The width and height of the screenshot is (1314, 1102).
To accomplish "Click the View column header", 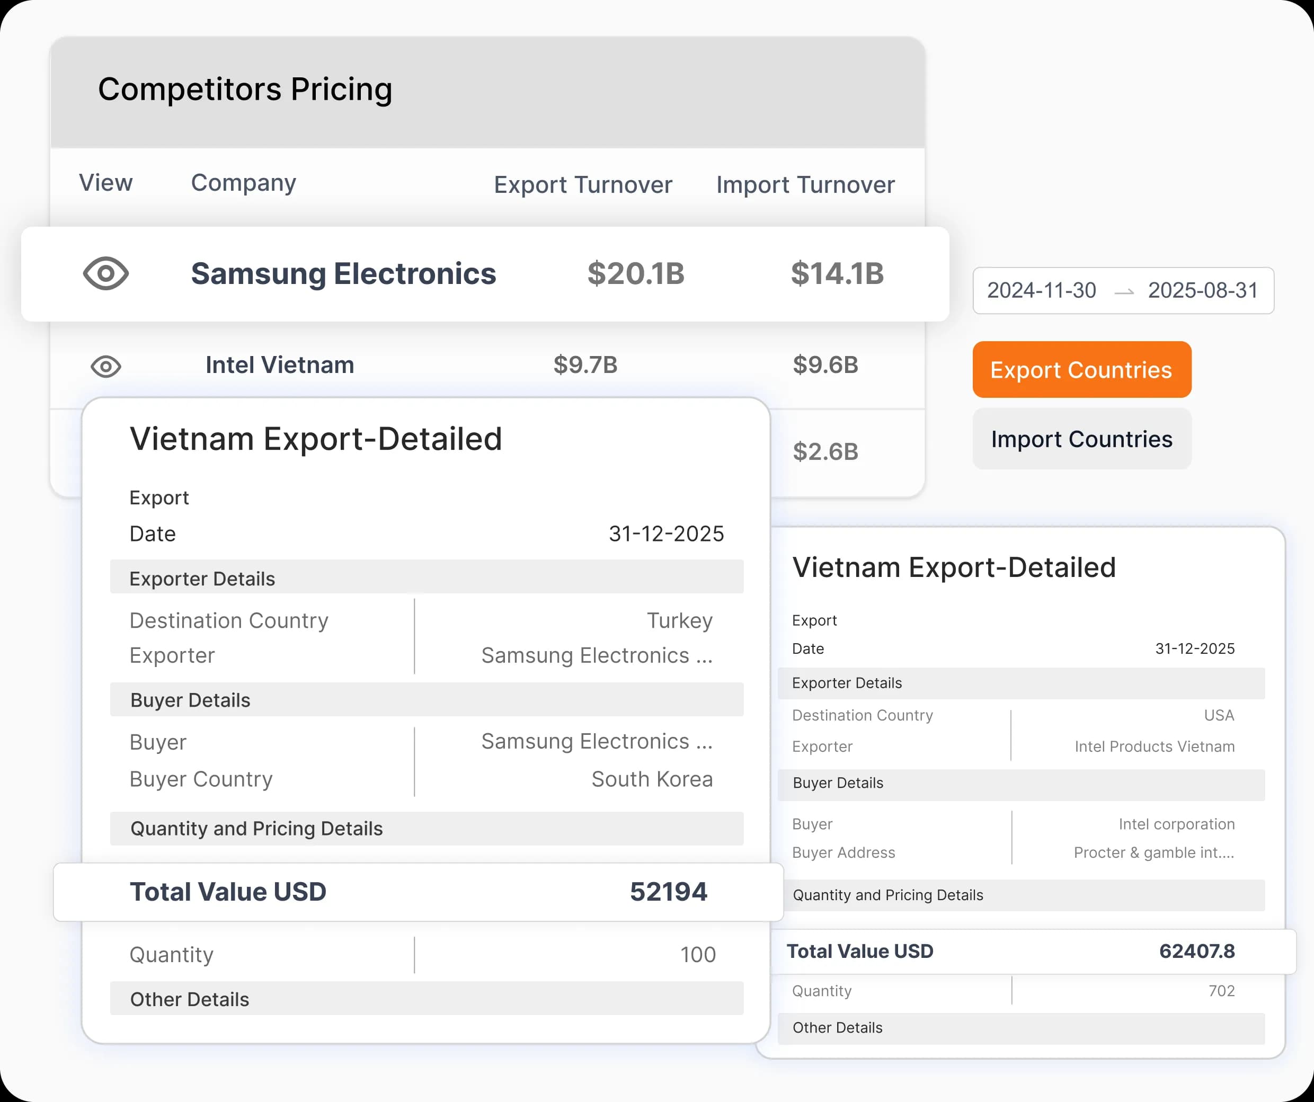I will (106, 183).
